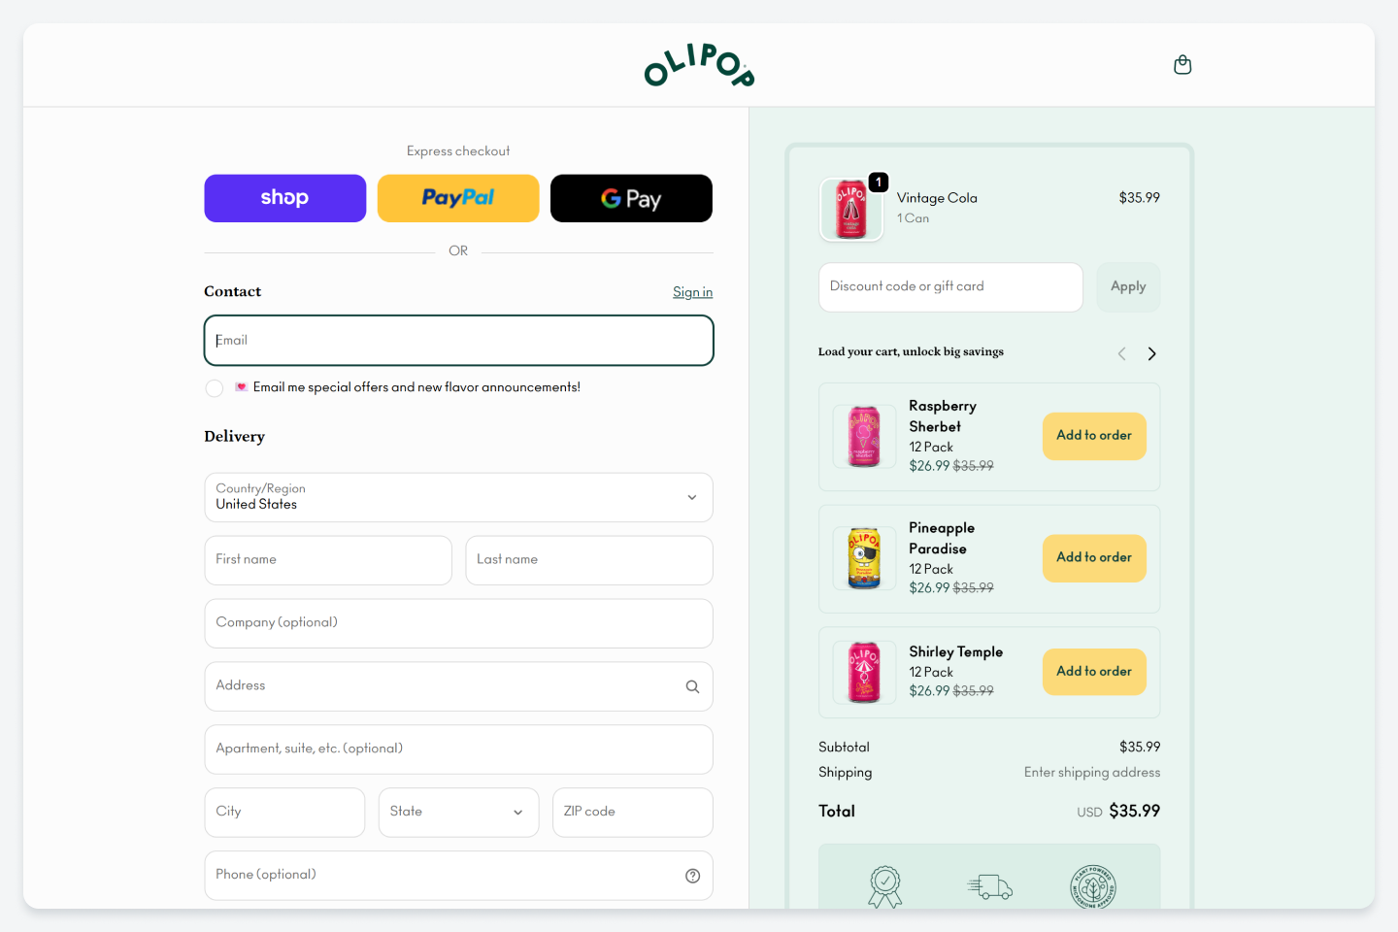
Task: Click the Sign in link
Action: coord(692,292)
